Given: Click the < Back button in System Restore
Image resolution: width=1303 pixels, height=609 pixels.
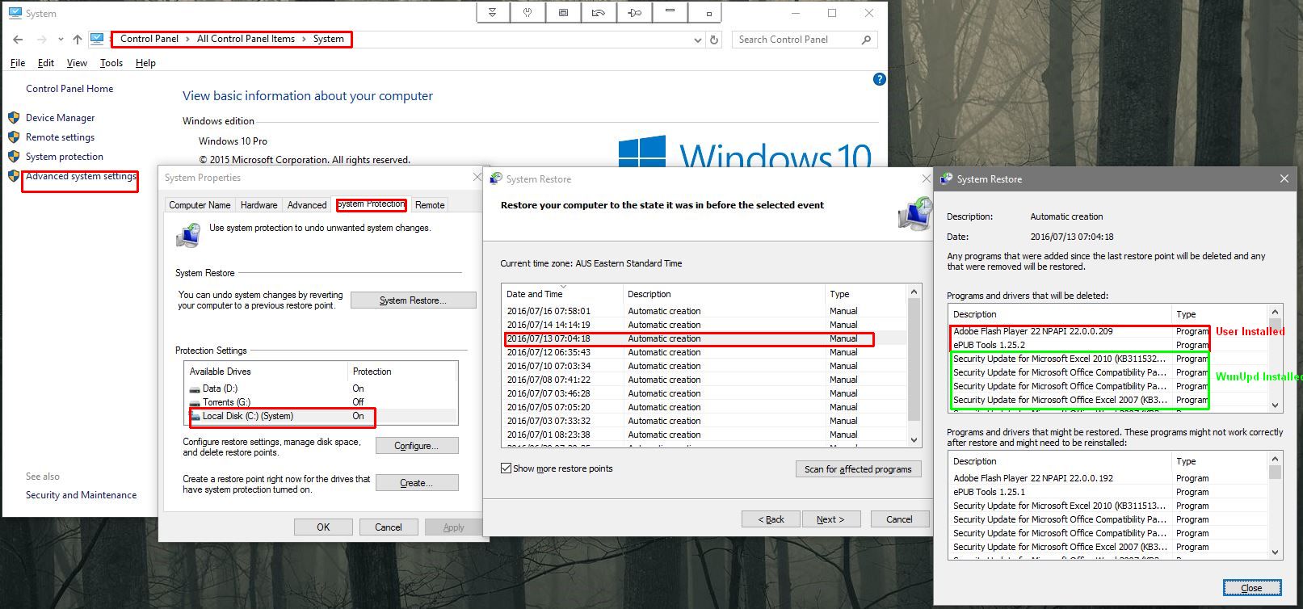Looking at the screenshot, I should click(771, 519).
